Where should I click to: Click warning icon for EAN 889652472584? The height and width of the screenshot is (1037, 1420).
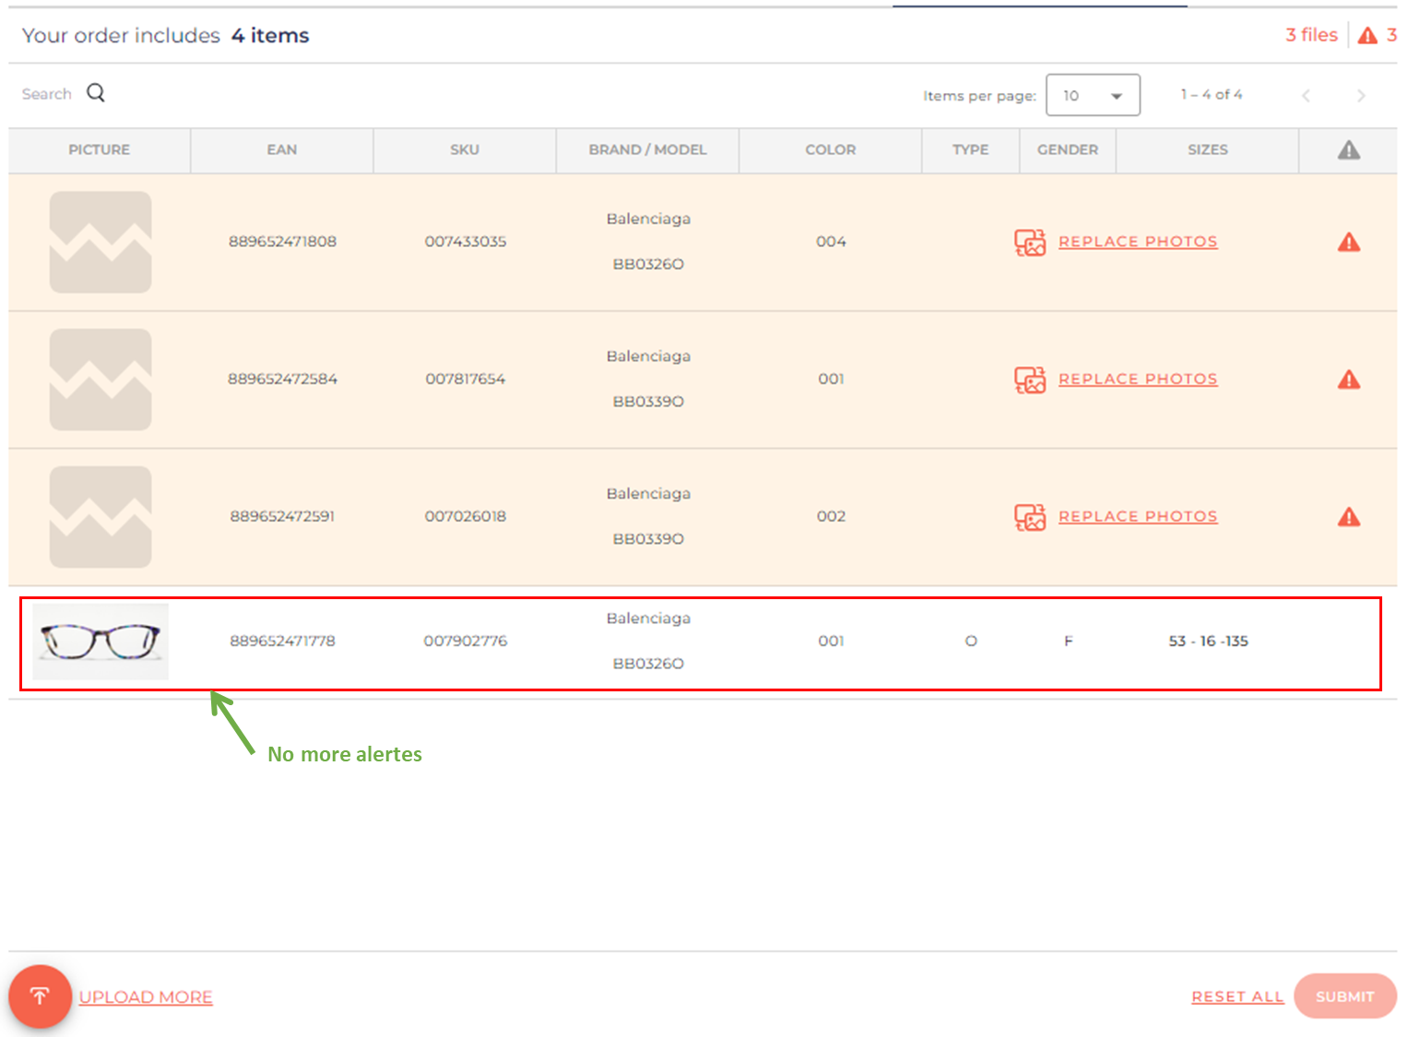1348,380
